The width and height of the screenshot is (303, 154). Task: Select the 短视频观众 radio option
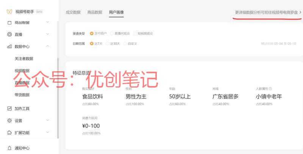point(135,34)
